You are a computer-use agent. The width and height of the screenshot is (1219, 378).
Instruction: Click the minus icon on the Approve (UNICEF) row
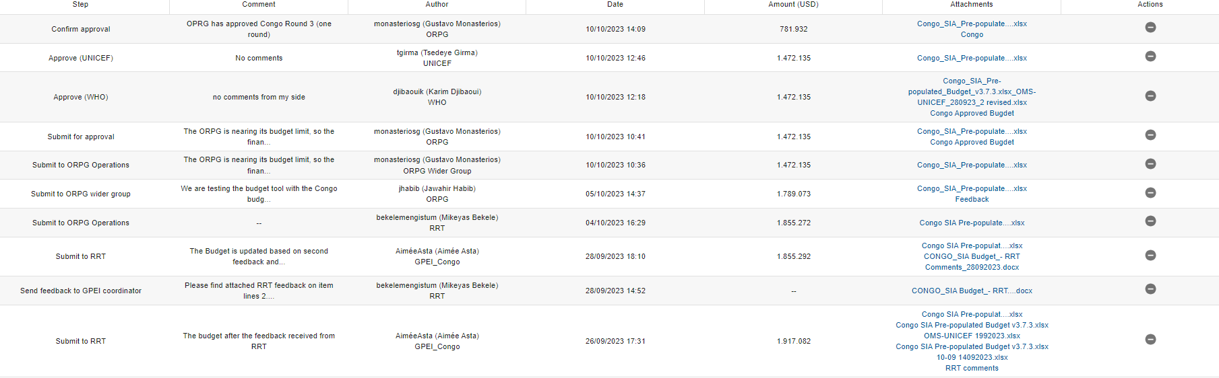click(1150, 56)
